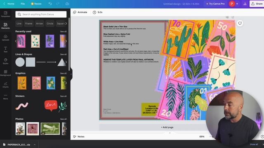
Task: Undo the last action
Action: point(50,4)
